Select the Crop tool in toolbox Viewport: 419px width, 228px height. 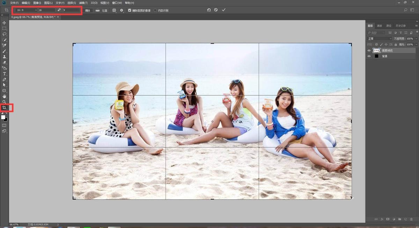(x=4, y=108)
